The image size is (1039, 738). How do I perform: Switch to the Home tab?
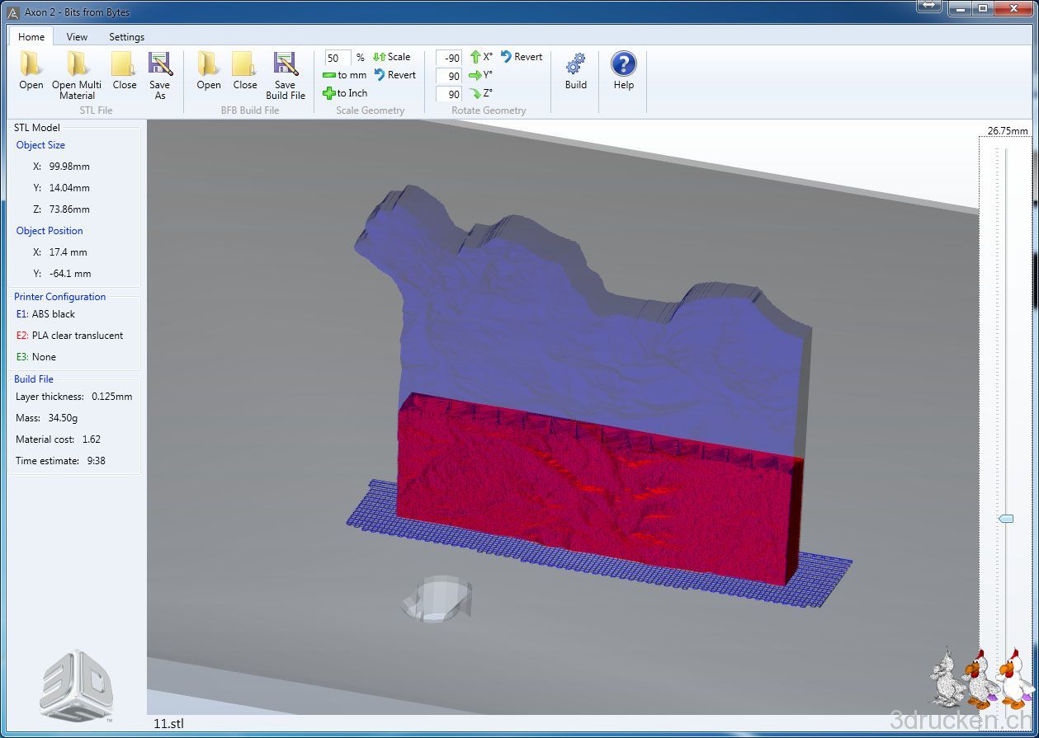click(x=31, y=36)
